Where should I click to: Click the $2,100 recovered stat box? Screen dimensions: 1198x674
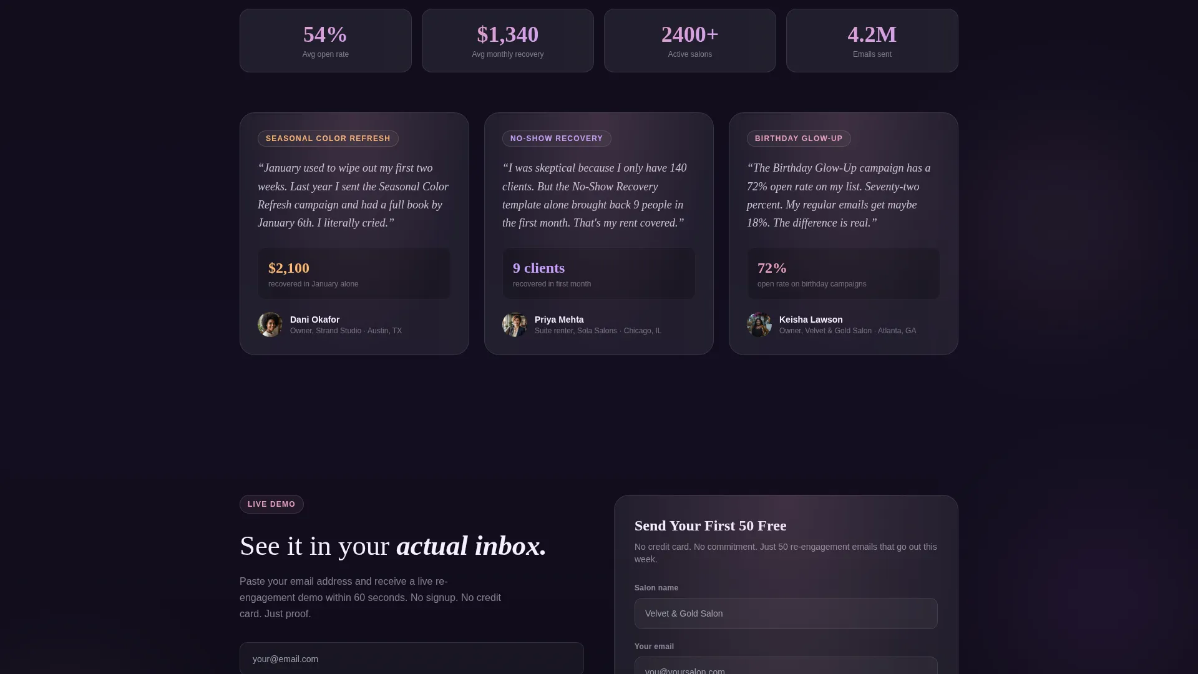(354, 273)
